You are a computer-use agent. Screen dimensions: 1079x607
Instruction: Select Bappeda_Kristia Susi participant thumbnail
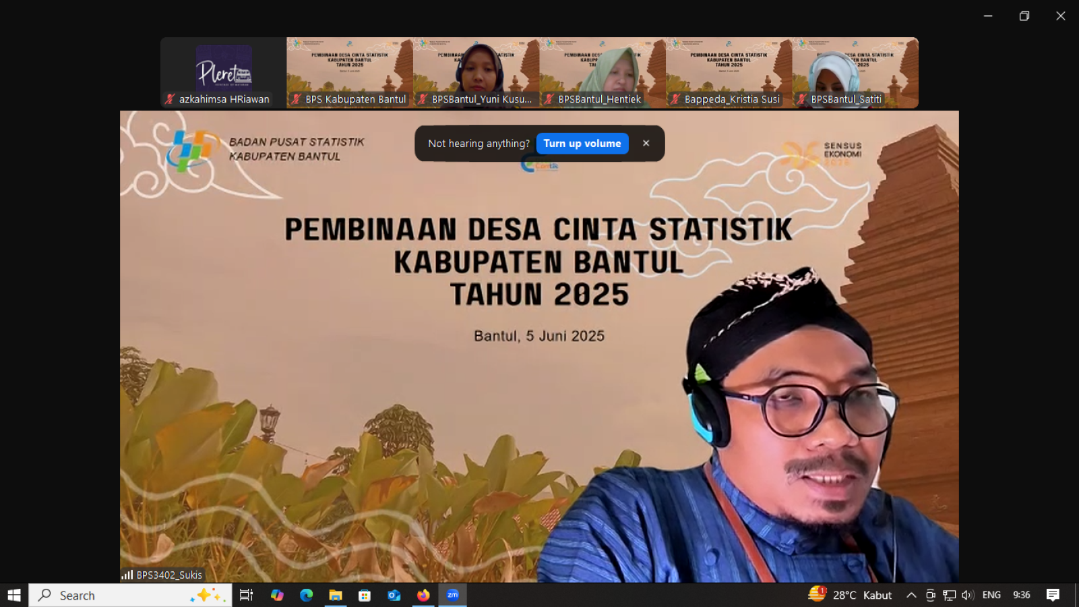click(x=729, y=73)
